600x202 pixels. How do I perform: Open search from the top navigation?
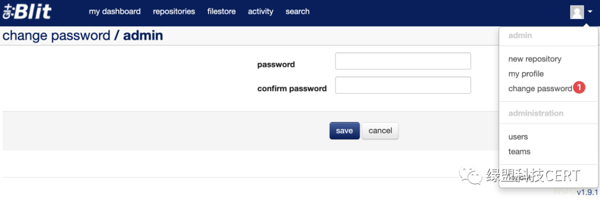(x=297, y=12)
